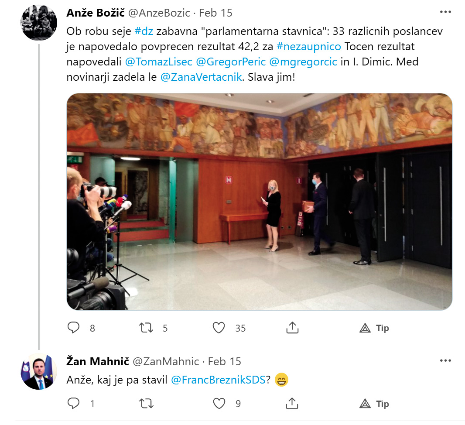
Task: Share Anže Božič's tweet
Action: (291, 328)
